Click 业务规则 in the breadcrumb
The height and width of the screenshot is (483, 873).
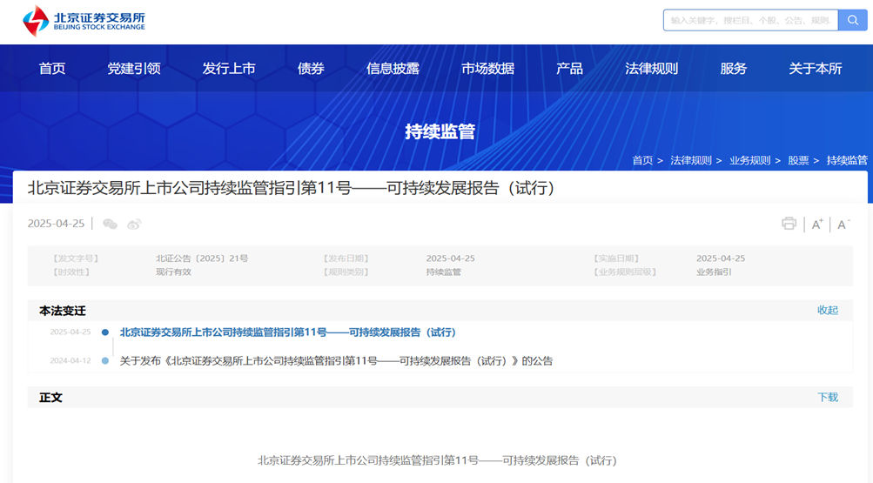[x=749, y=161]
